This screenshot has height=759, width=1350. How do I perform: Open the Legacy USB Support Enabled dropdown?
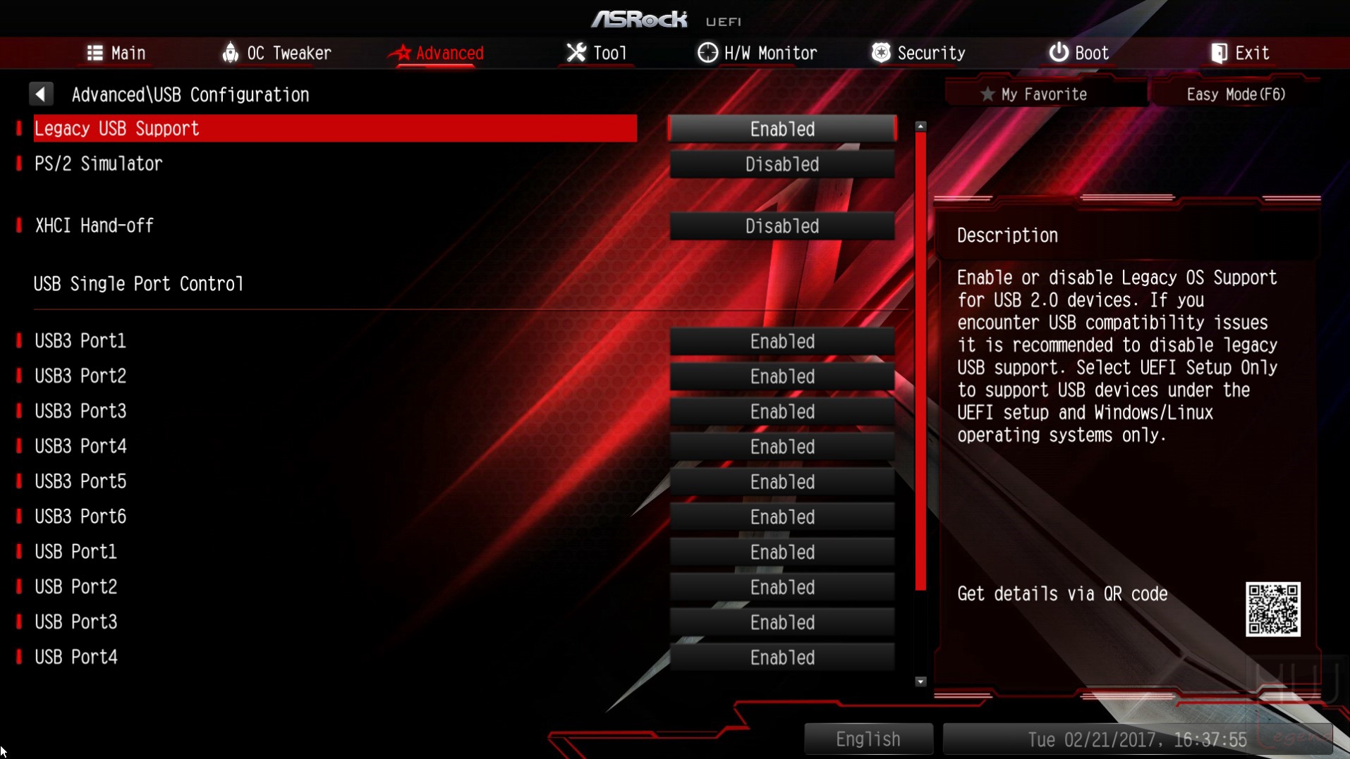782,129
